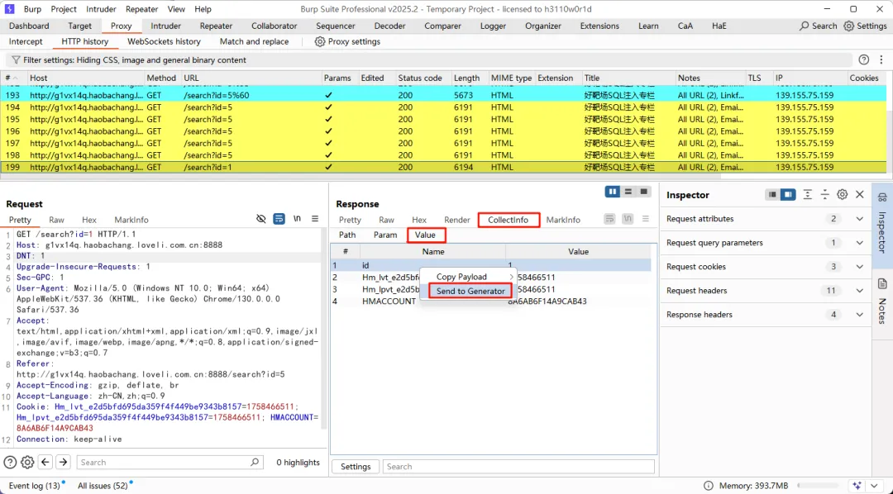Select history row 193
The width and height of the screenshot is (893, 494).
click(444, 96)
